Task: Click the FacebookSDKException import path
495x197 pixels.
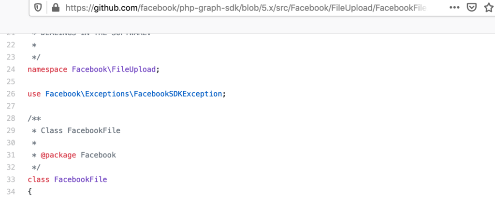Action: (x=133, y=94)
